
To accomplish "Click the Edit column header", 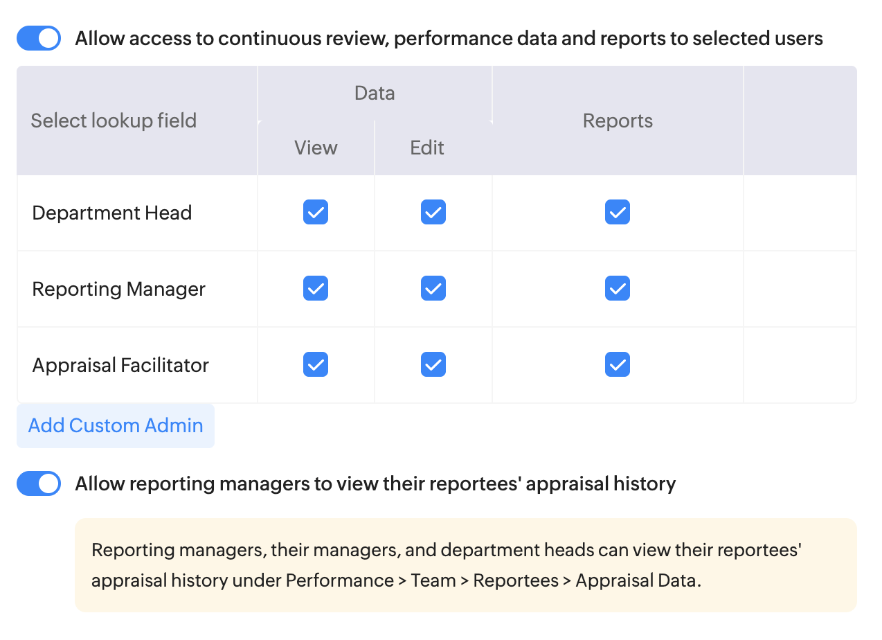I will tap(427, 148).
